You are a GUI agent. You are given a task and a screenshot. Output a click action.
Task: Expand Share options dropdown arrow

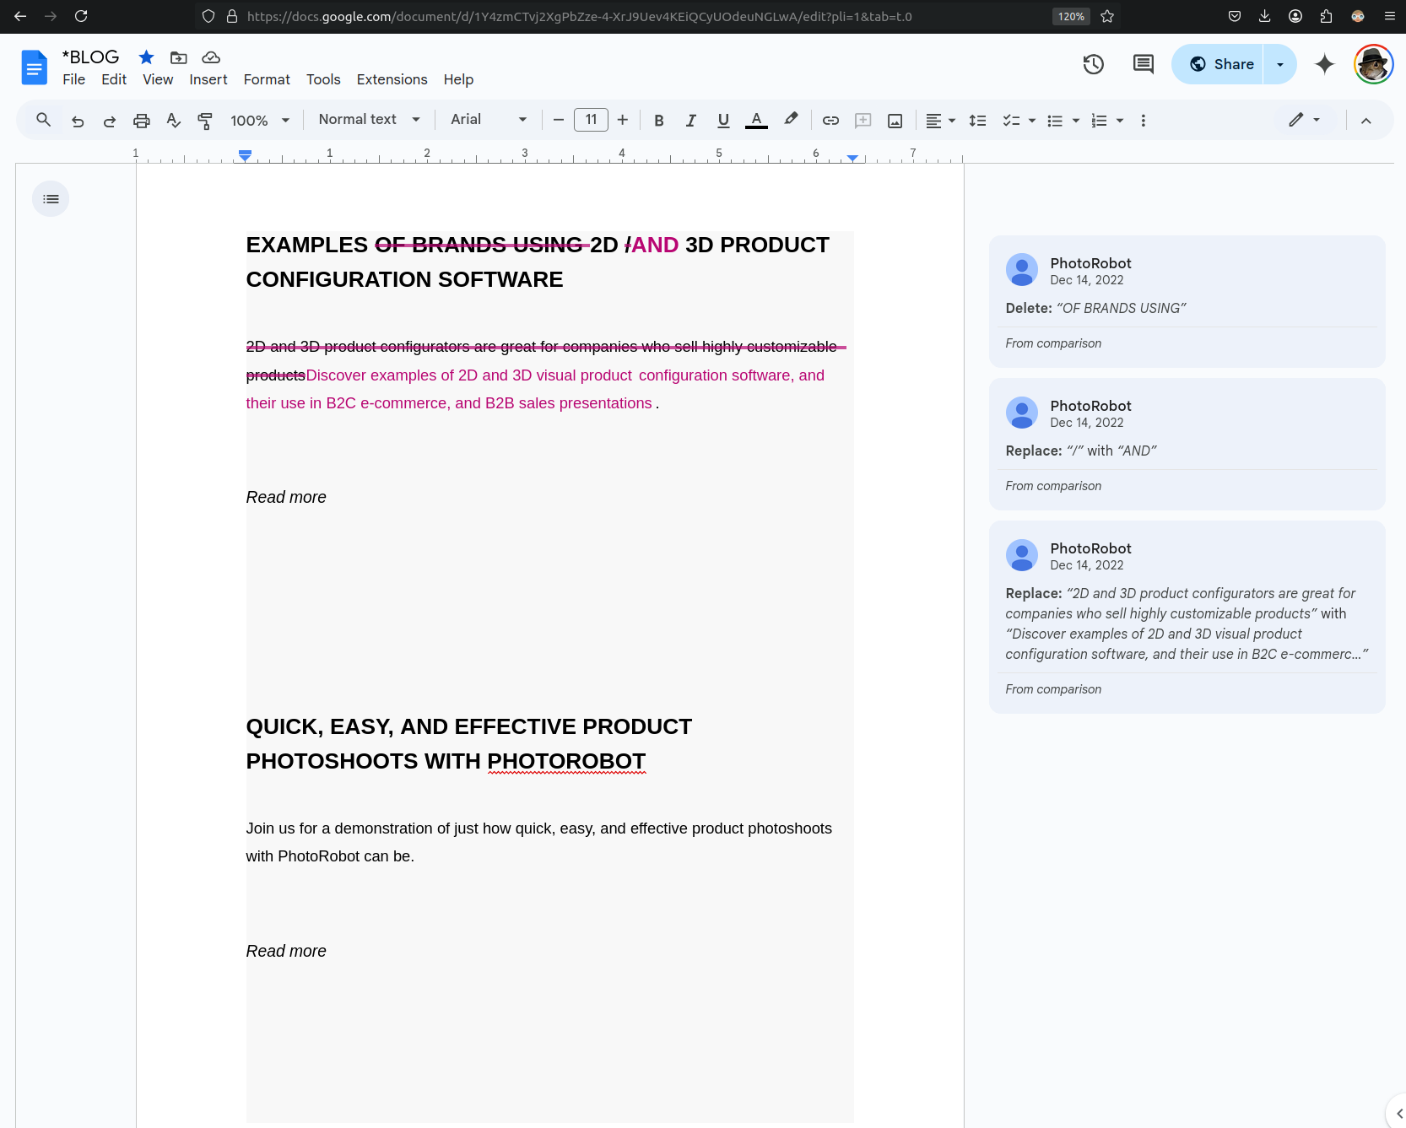1279,64
